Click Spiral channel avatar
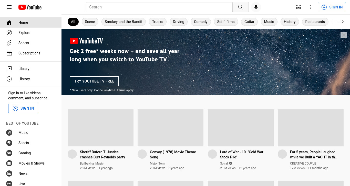The image size is (350, 186). (212, 154)
